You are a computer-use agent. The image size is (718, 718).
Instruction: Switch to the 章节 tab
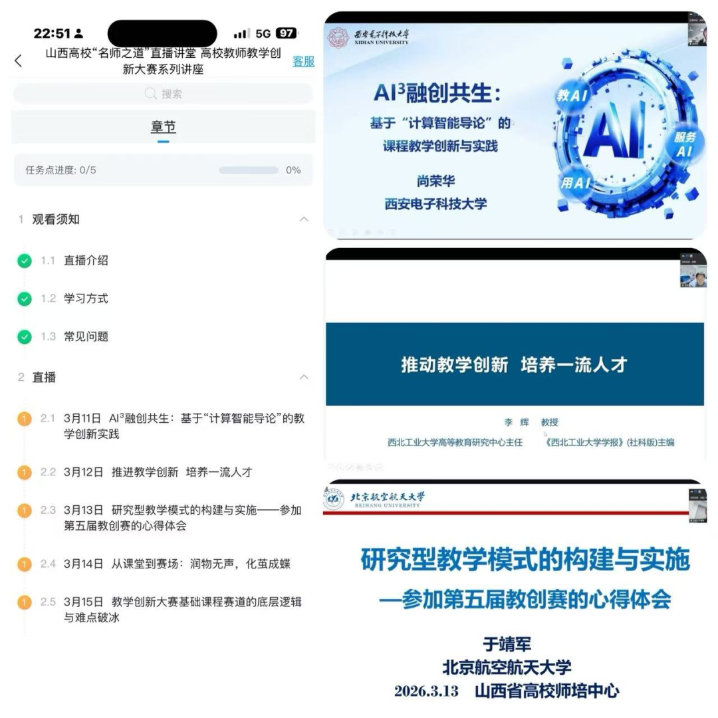(163, 126)
